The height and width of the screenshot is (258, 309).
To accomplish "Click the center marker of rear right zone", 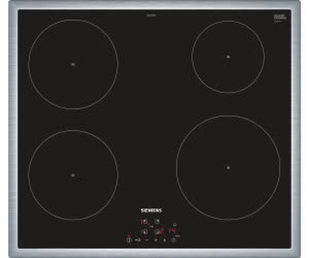I will pyautogui.click(x=228, y=56).
